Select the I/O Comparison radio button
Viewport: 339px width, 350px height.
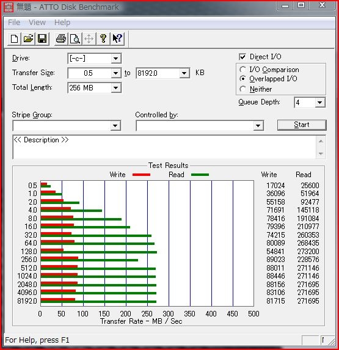pyautogui.click(x=243, y=70)
